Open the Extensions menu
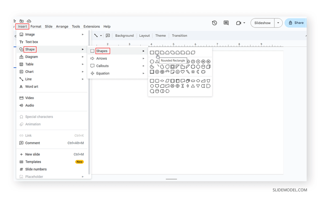 (92, 26)
